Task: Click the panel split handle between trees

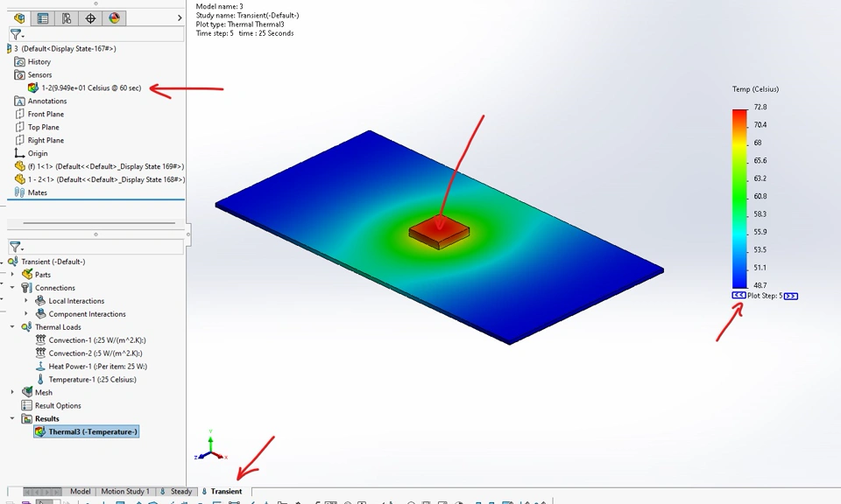Action: coord(96,234)
